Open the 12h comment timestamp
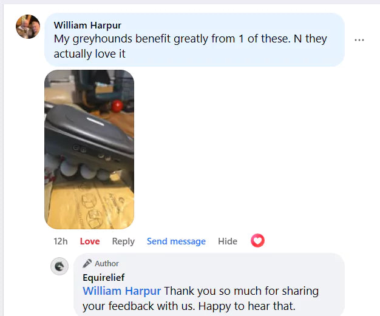The image size is (380, 316). tap(61, 241)
